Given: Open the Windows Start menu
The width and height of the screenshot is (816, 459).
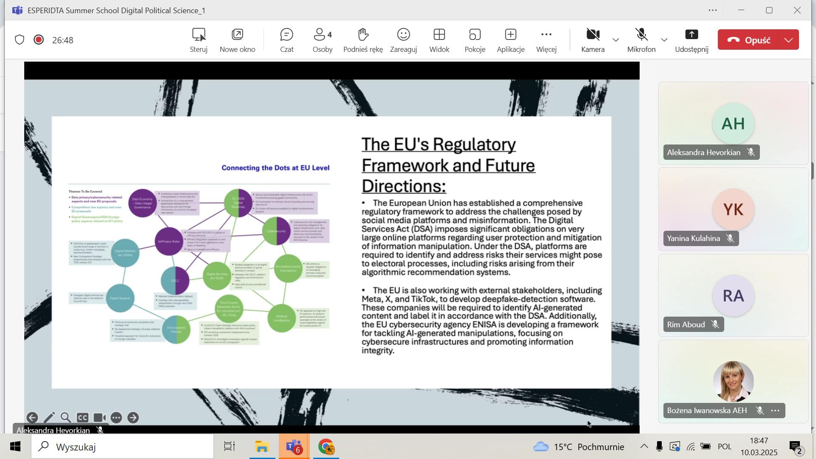Looking at the screenshot, I should point(15,447).
